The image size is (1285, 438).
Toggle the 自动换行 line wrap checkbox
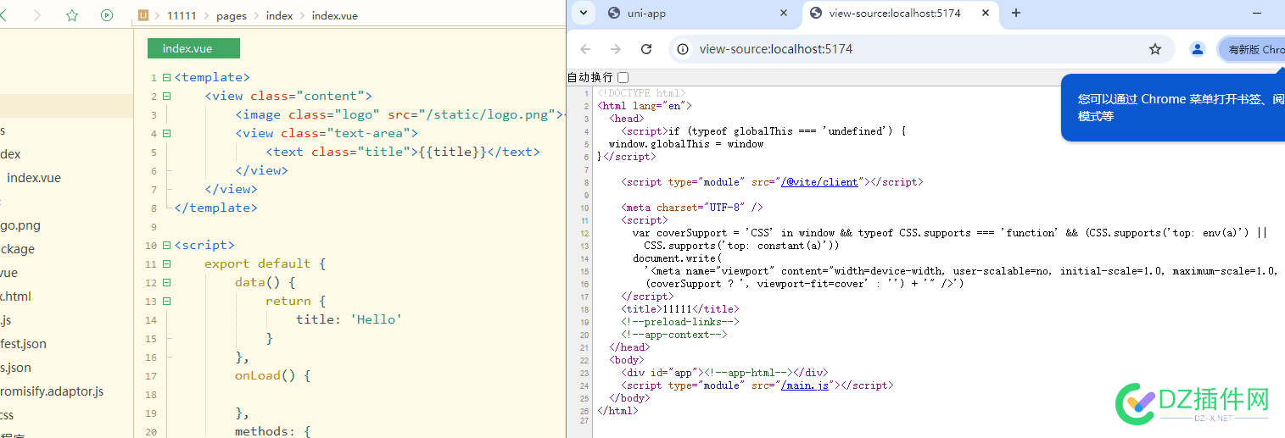click(x=623, y=77)
